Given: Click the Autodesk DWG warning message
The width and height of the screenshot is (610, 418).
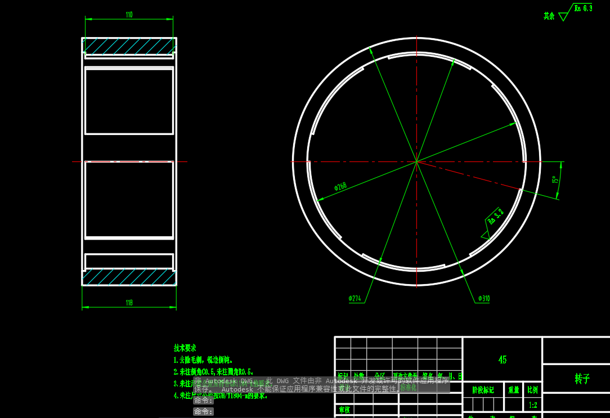Looking at the screenshot, I should (x=321, y=385).
